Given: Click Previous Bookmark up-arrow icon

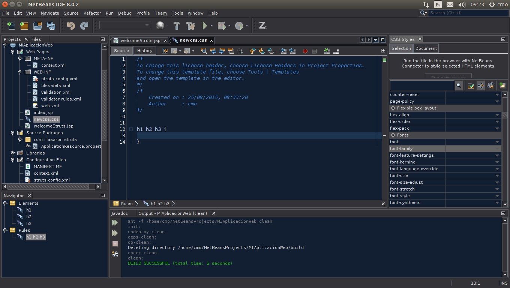Looking at the screenshot, I should (252, 51).
